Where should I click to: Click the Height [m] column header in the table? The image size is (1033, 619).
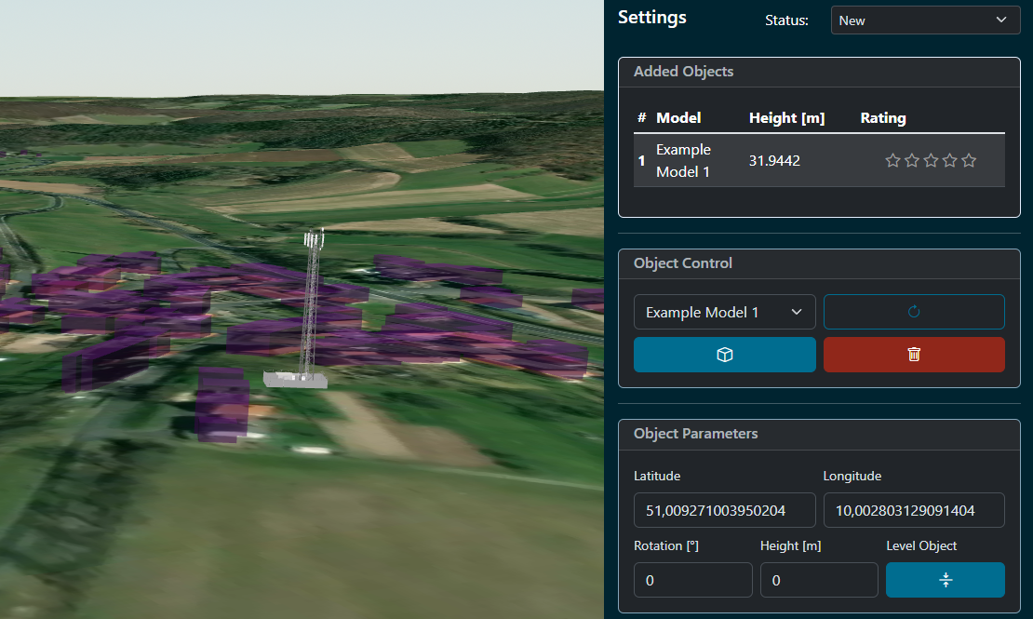[x=786, y=118]
